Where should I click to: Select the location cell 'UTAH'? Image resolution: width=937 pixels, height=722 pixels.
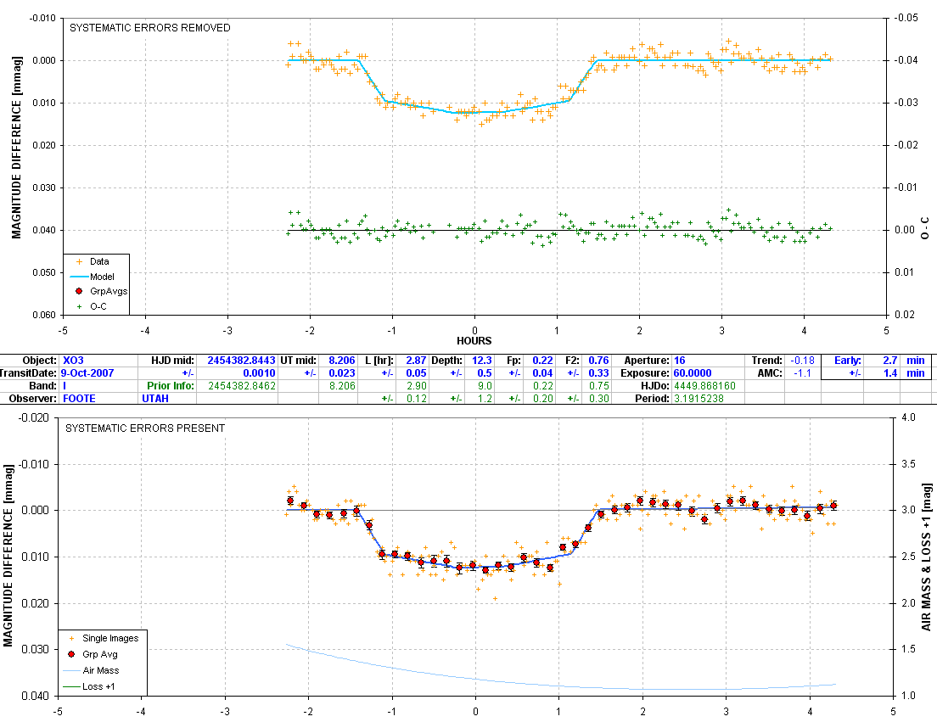coord(154,398)
